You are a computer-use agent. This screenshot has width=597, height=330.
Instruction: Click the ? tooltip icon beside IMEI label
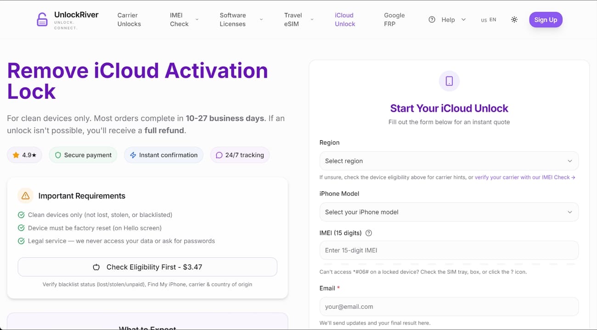click(368, 233)
